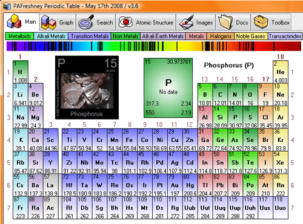The image size is (303, 224).
Task: Select Lanthanum (La) element cell
Action: [50, 185]
